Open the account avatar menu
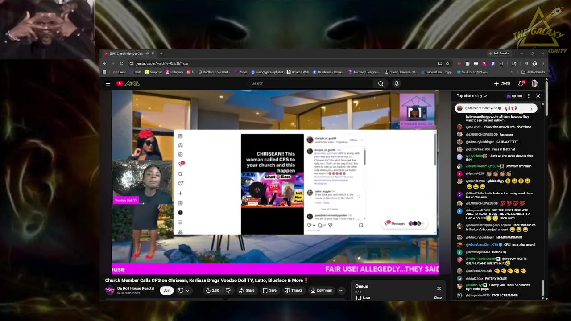The image size is (571, 321). 534,83
